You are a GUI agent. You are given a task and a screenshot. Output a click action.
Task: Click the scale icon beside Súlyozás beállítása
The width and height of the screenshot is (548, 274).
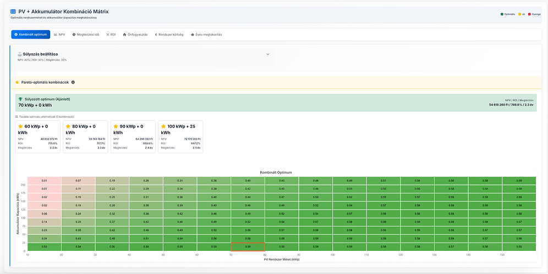[x=20, y=54]
